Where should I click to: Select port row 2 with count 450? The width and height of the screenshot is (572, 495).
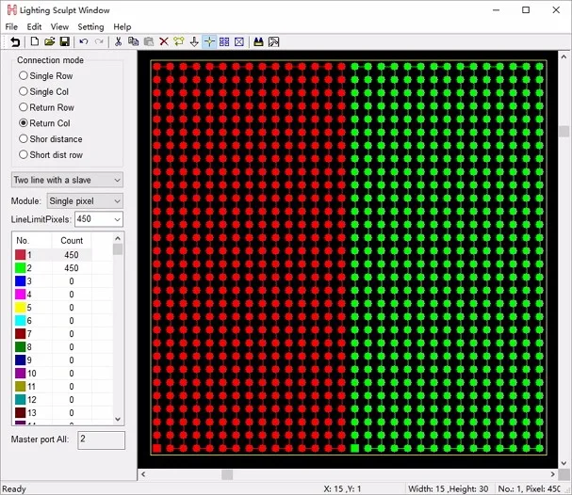coord(53,268)
